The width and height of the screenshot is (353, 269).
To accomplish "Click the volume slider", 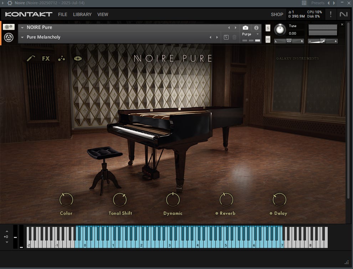I will click(x=323, y=41).
